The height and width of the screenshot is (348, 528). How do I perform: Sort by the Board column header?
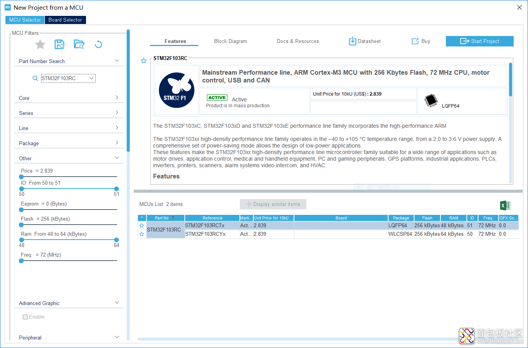point(341,218)
